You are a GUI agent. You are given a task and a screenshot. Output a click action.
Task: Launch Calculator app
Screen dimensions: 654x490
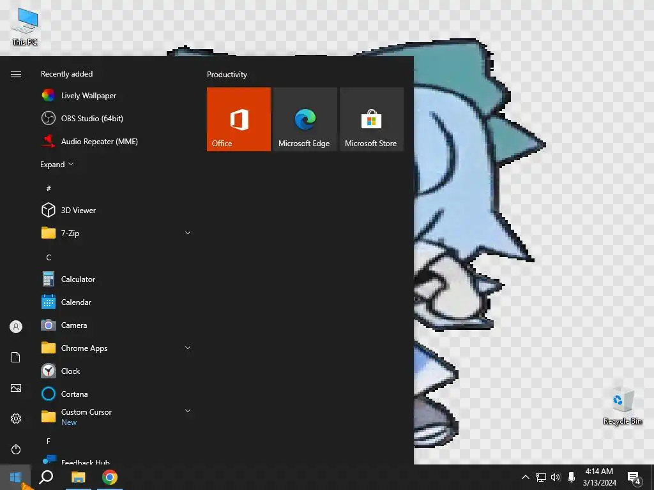[x=117, y=279]
